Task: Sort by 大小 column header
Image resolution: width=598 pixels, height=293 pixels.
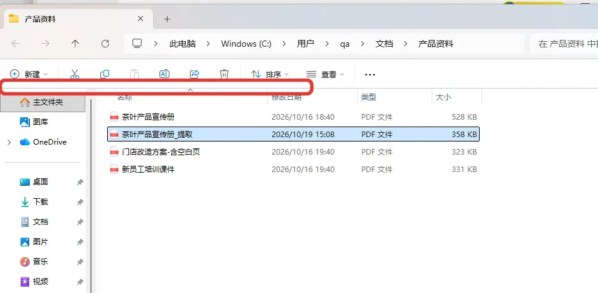Action: 444,97
